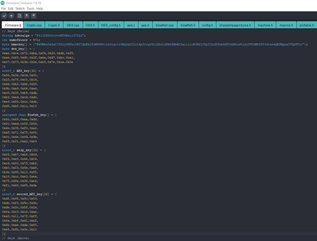
Task: Click the Arduino logo in title bar
Action: tap(3, 3)
